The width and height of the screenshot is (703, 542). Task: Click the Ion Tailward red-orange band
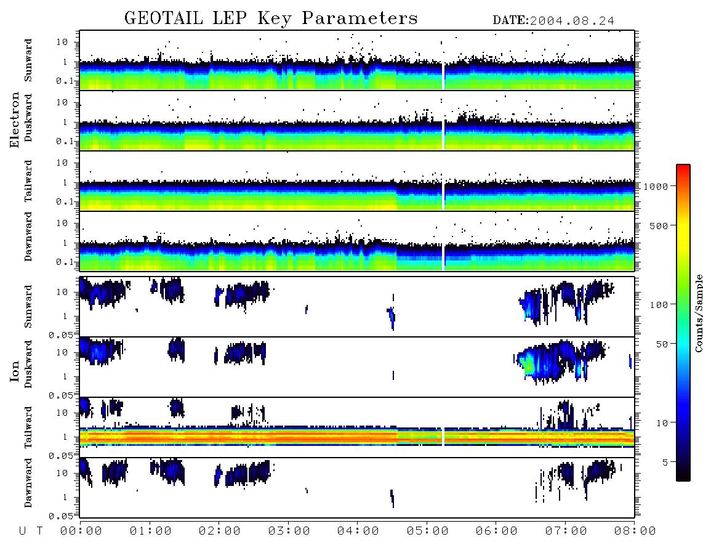pos(357,437)
